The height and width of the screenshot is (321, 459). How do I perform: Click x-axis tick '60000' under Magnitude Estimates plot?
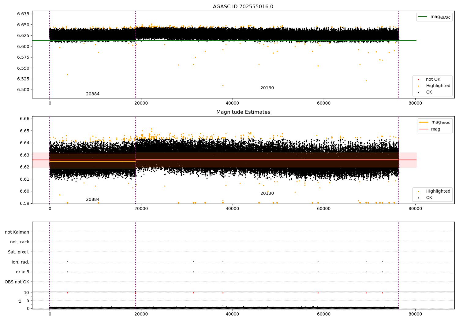324,209
